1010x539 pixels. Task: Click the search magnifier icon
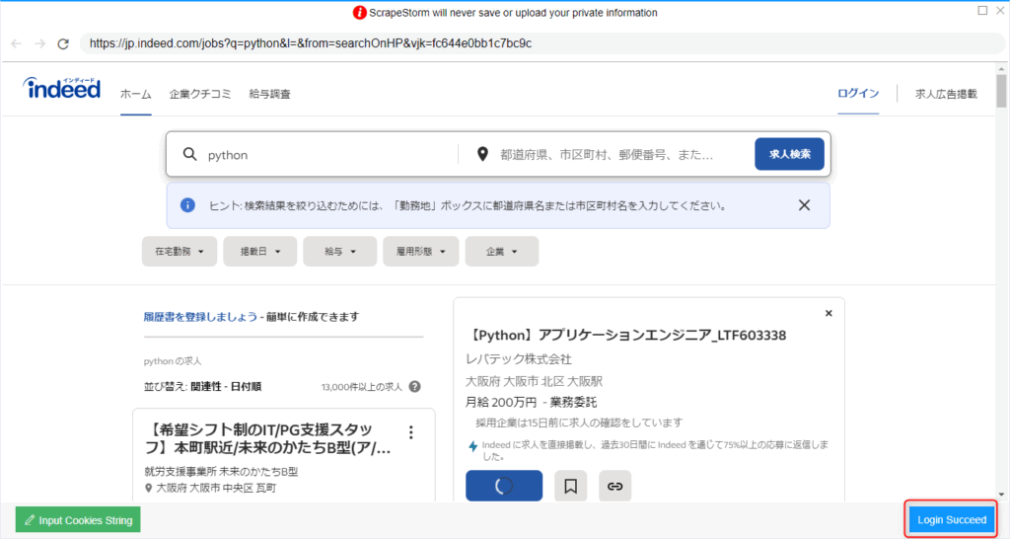(x=189, y=154)
